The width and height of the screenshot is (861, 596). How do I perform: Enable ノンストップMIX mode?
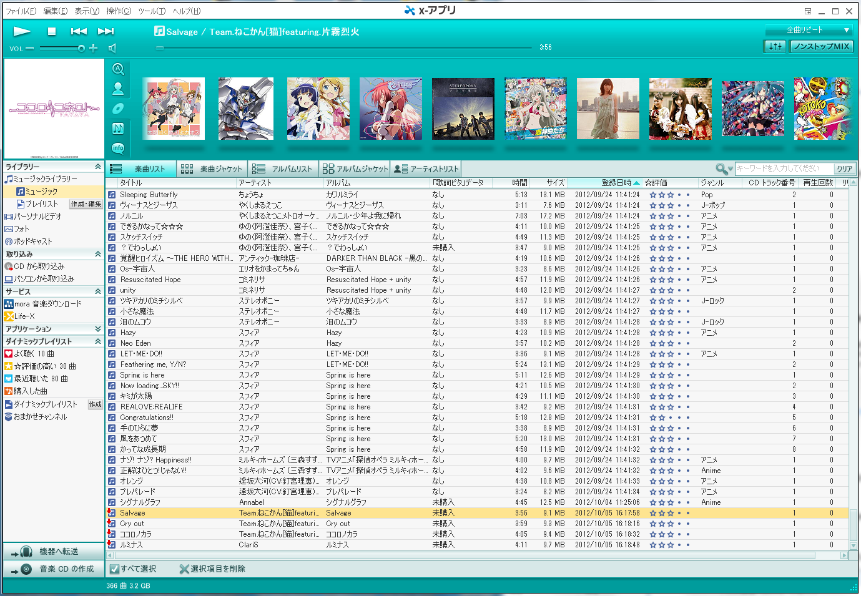(x=822, y=46)
